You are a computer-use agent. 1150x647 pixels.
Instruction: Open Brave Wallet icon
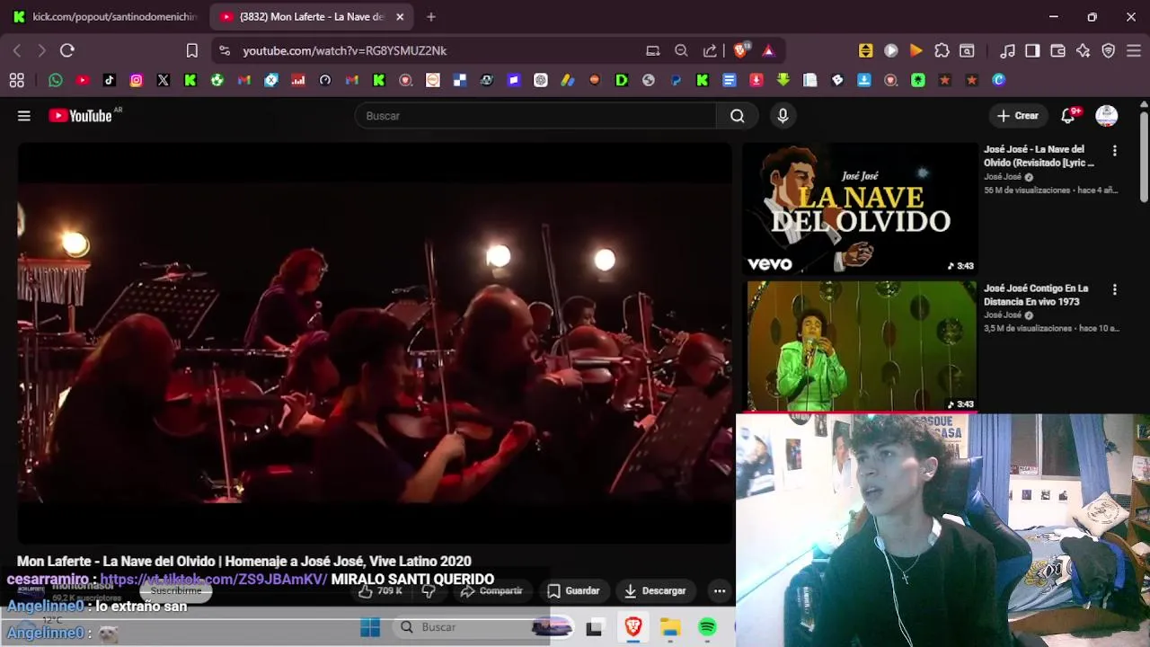pos(1057,51)
